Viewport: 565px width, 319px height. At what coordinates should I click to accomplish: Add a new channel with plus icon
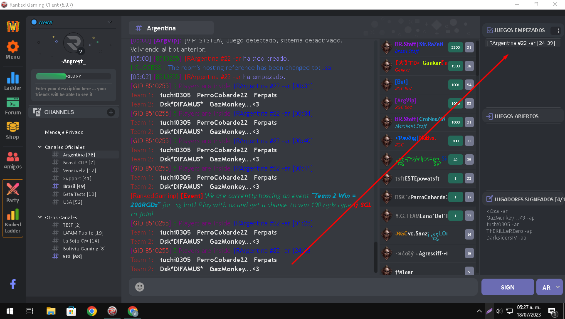pyautogui.click(x=111, y=112)
